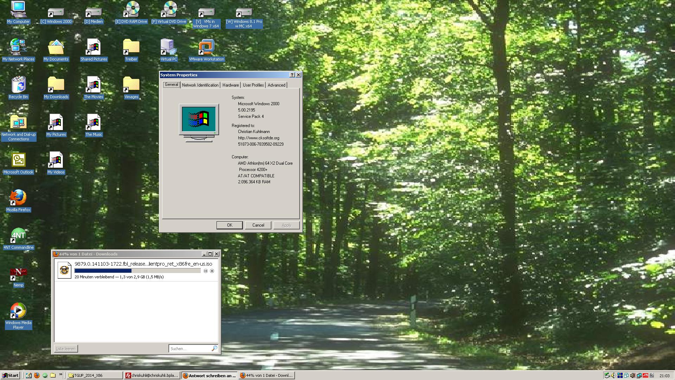Cancel the ISO download with the X icon
The height and width of the screenshot is (380, 675).
(212, 271)
